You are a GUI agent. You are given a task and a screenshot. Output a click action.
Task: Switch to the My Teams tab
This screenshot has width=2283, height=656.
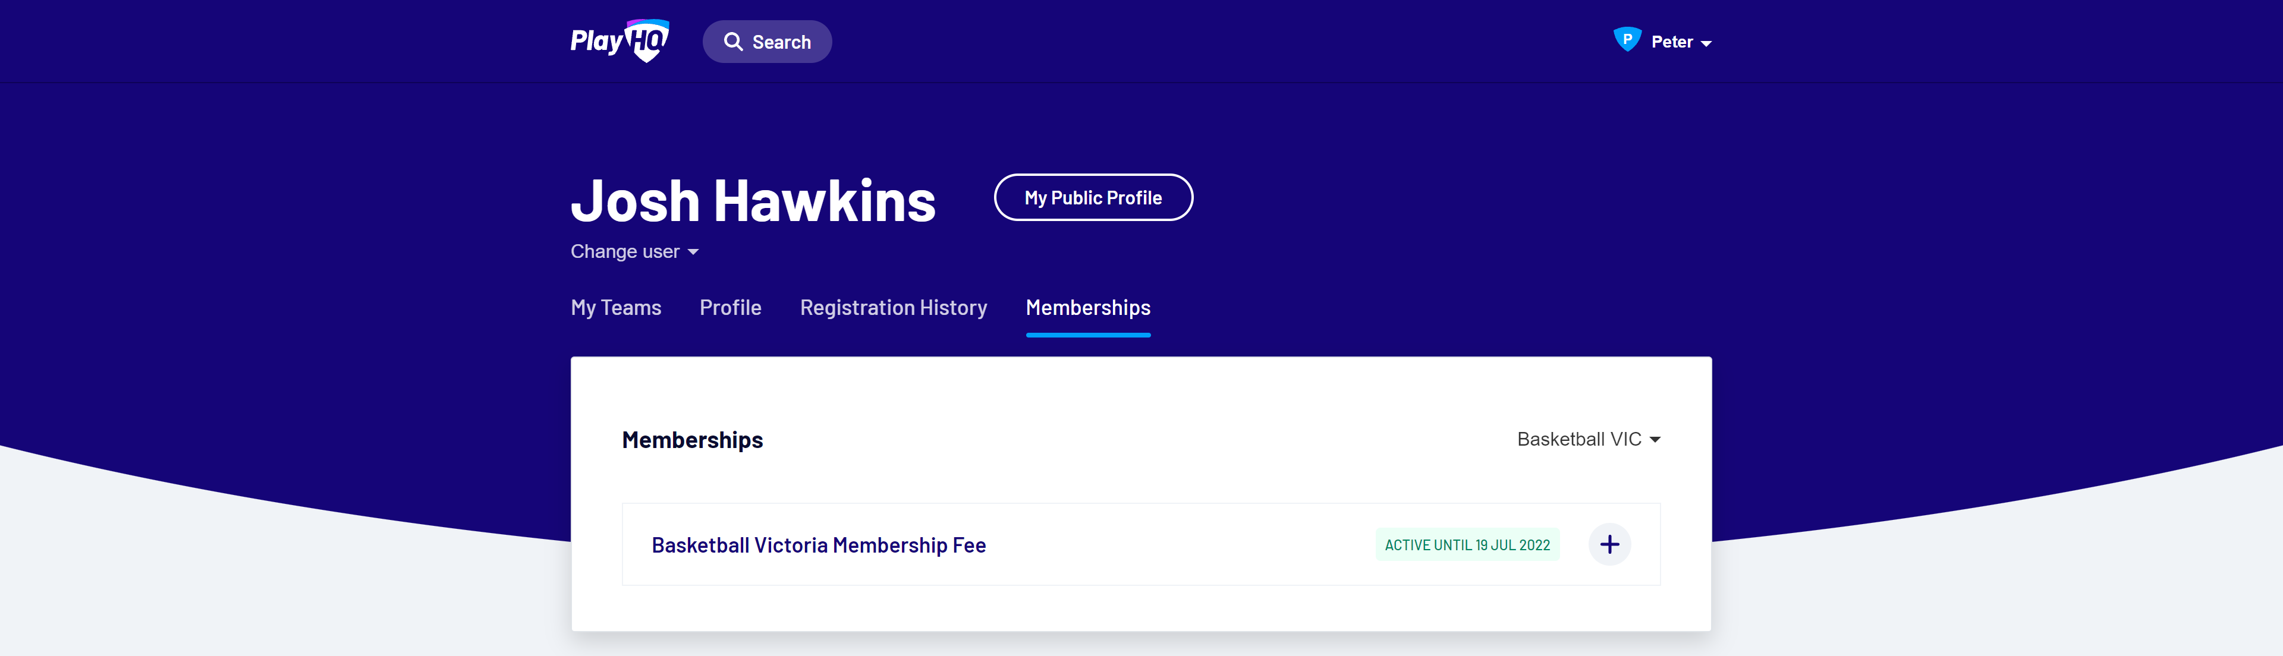pyautogui.click(x=615, y=307)
